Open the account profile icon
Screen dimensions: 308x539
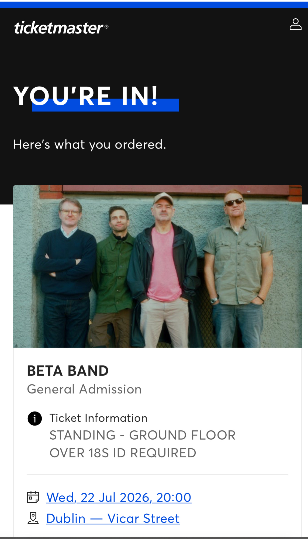coord(295,25)
